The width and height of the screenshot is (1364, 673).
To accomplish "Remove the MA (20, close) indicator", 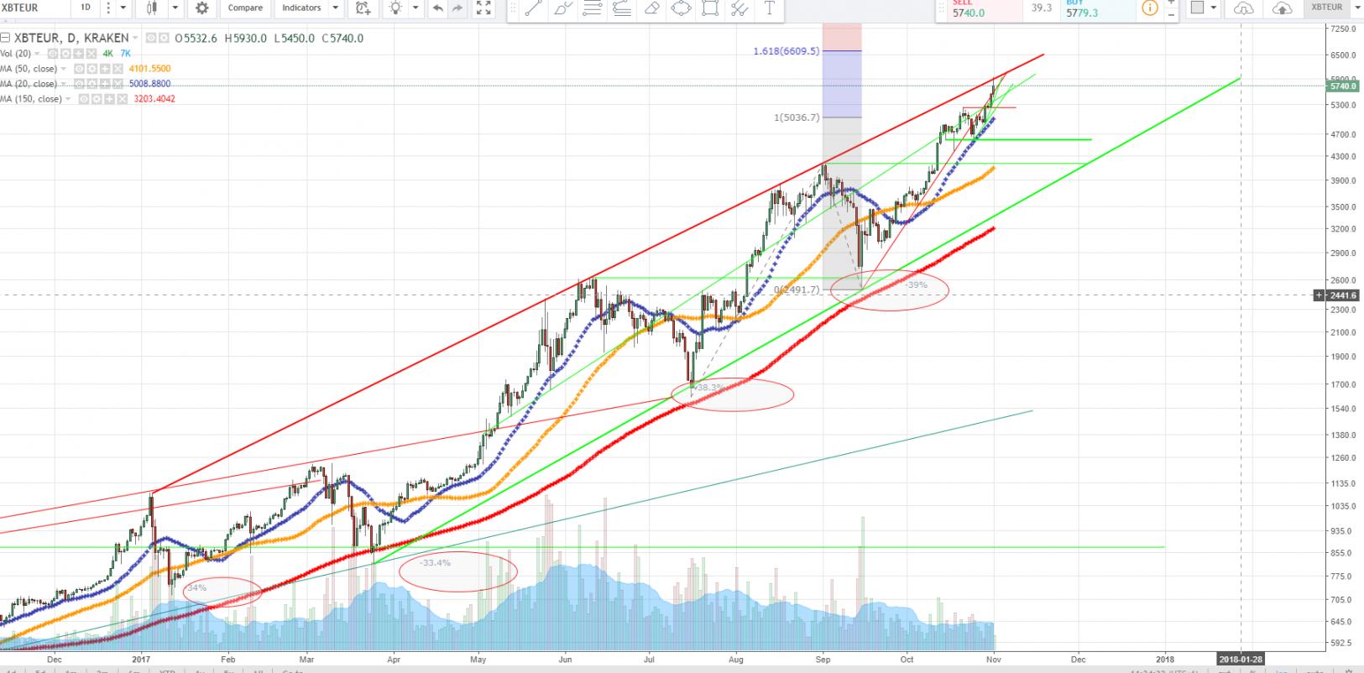I will click(x=118, y=84).
